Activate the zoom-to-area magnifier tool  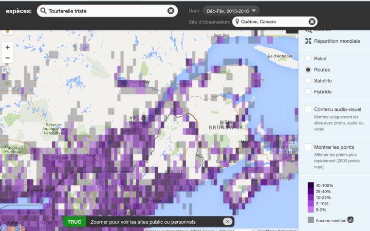[6, 71]
